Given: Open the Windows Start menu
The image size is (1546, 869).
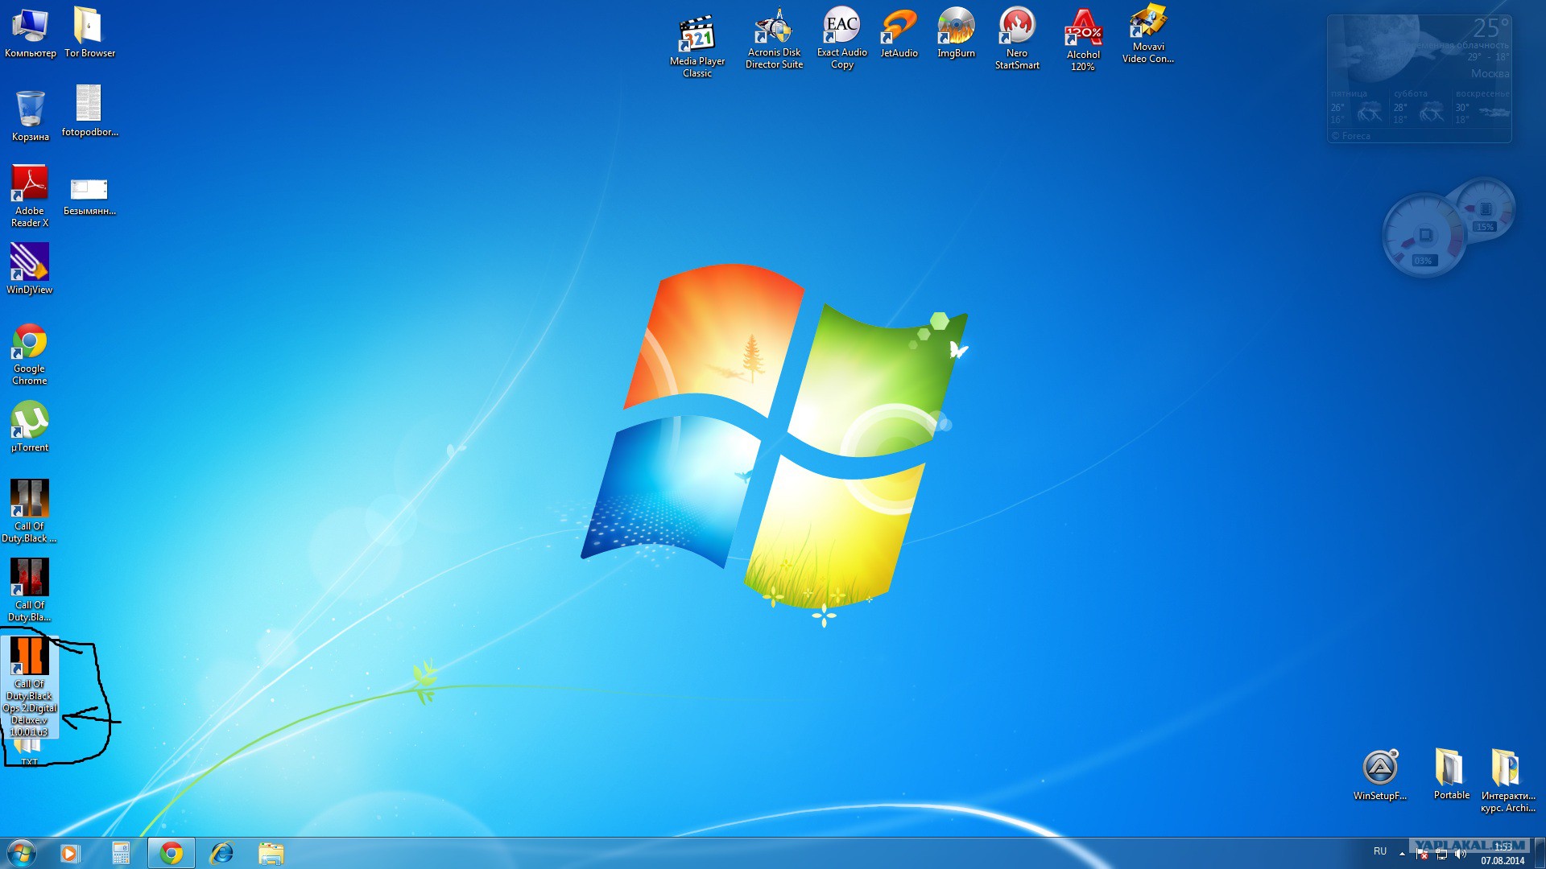Looking at the screenshot, I should 22,853.
